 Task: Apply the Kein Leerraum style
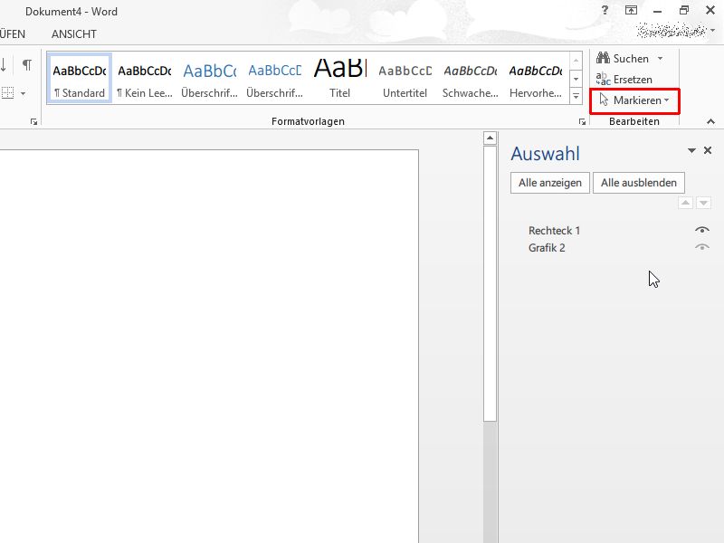point(145,78)
